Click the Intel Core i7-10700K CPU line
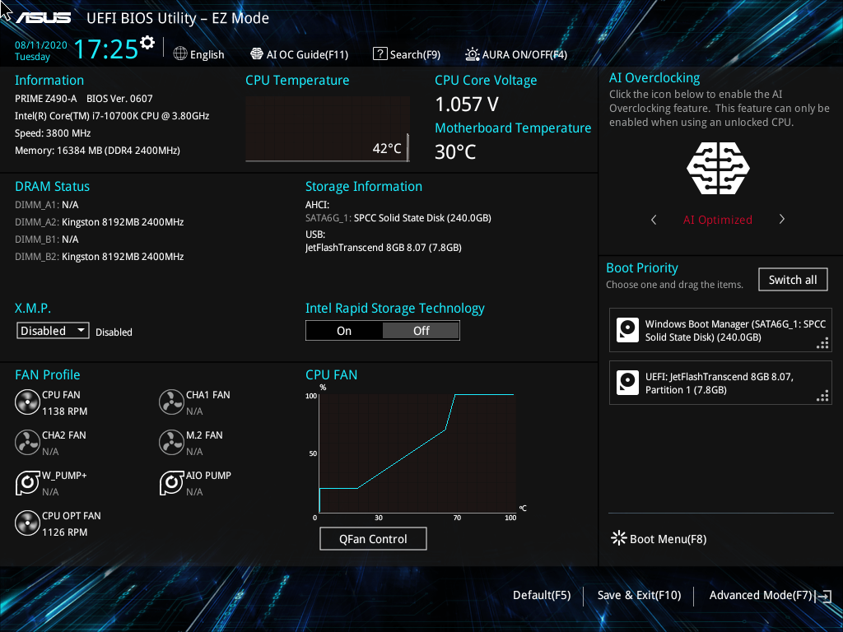 point(112,116)
